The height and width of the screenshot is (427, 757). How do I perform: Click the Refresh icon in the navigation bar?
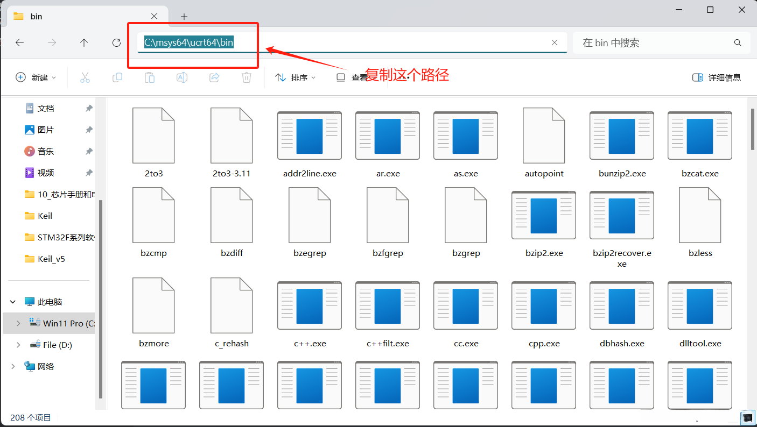tap(116, 42)
